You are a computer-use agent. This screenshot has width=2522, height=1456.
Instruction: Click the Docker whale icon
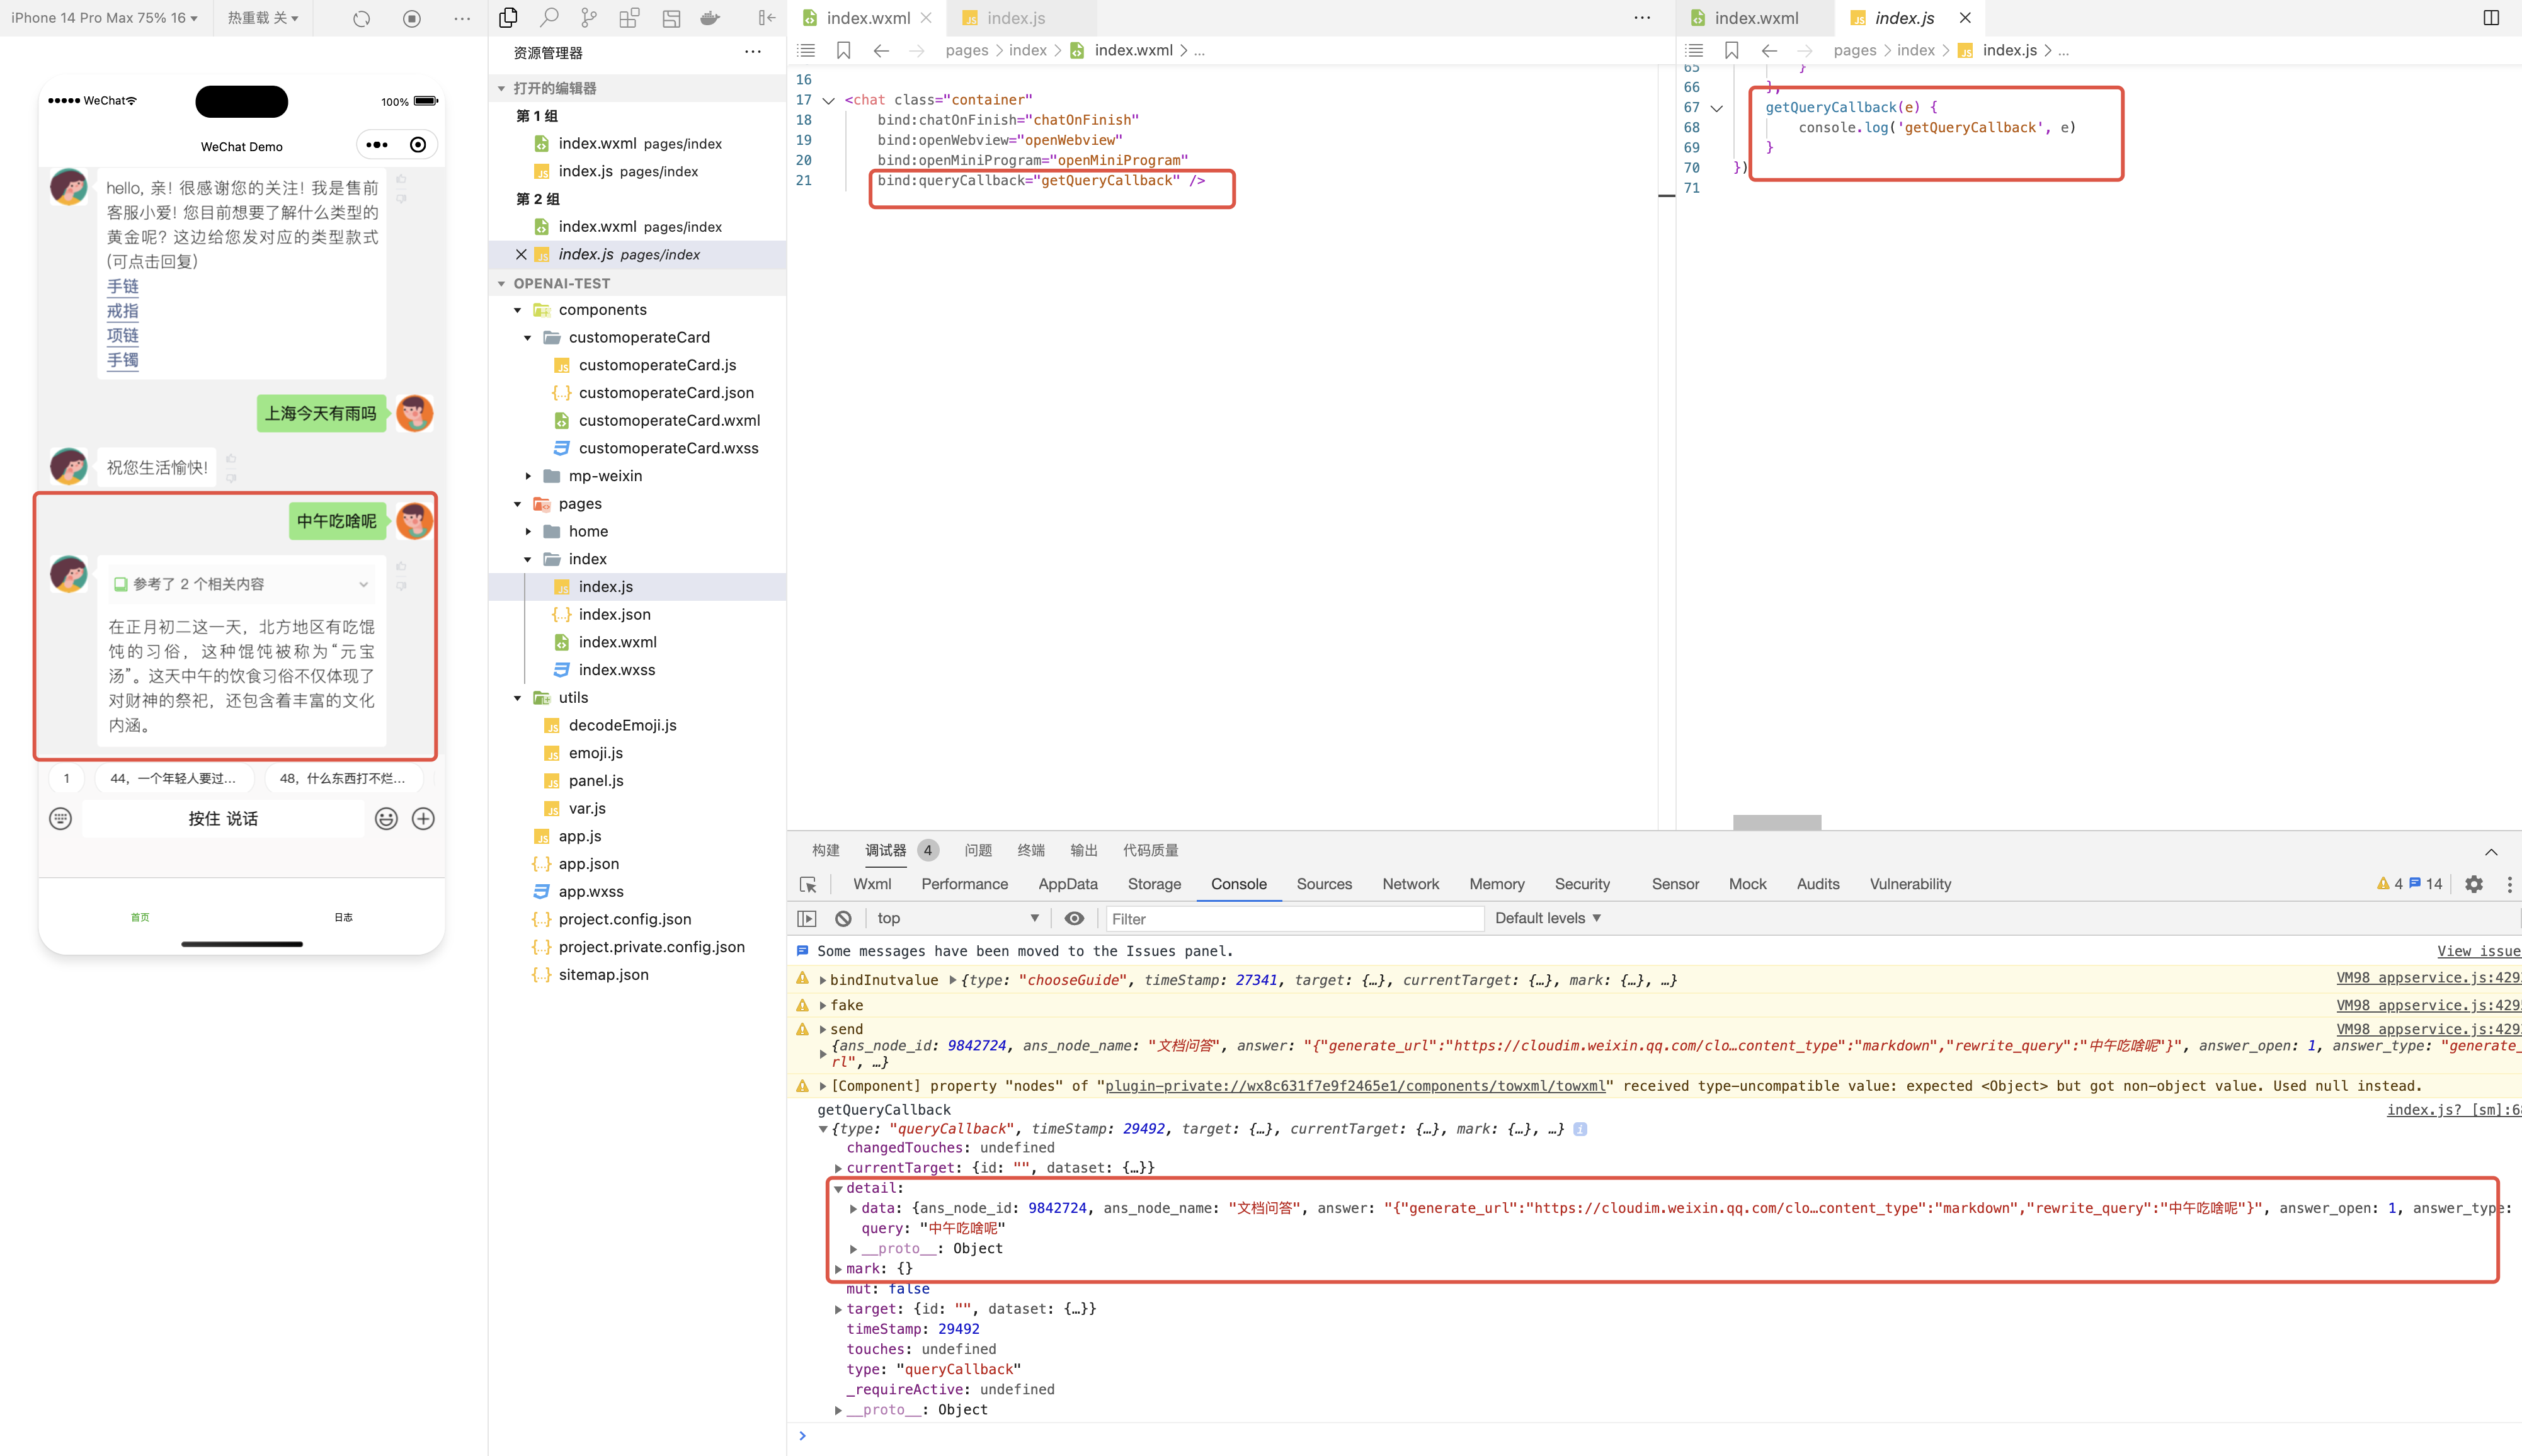710,18
